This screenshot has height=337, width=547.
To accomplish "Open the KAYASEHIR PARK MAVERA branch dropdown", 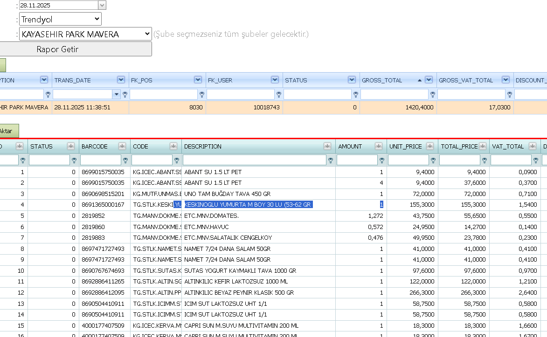I will click(x=85, y=34).
